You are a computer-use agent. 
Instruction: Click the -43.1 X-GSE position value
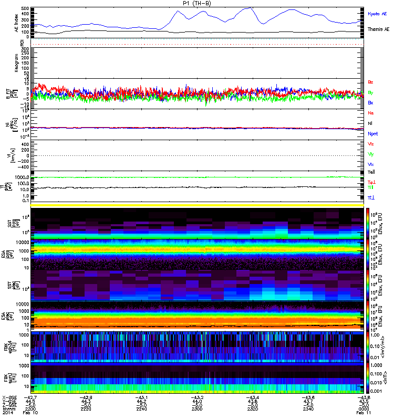141,397
